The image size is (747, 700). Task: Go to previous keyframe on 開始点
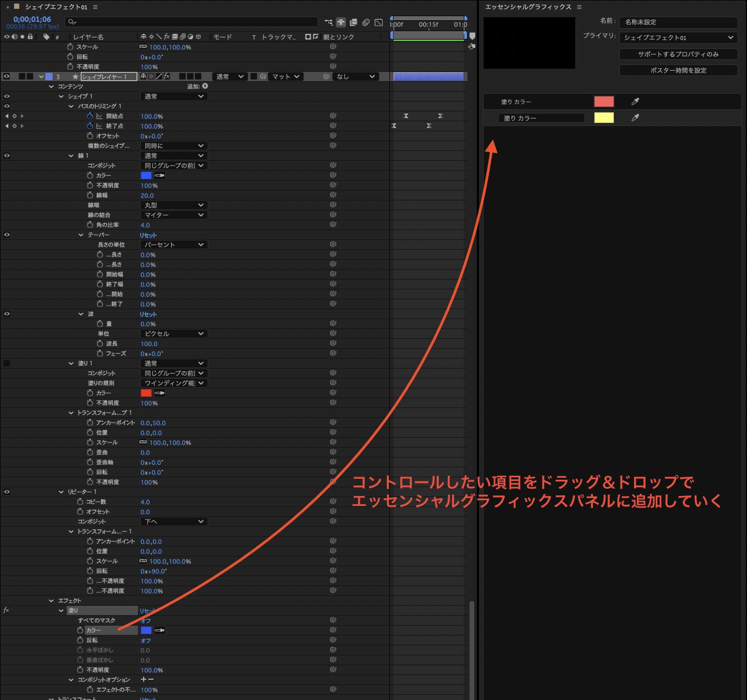pos(7,116)
